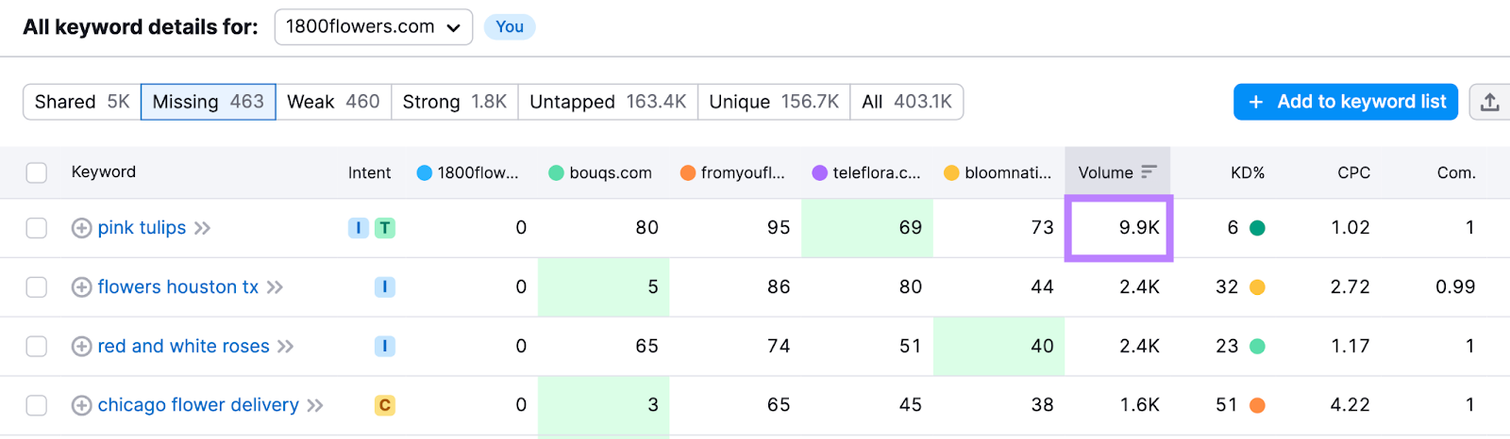This screenshot has height=439, width=1510.
Task: Expand chicago flower delivery double-chevron arrows
Action: coord(315,405)
